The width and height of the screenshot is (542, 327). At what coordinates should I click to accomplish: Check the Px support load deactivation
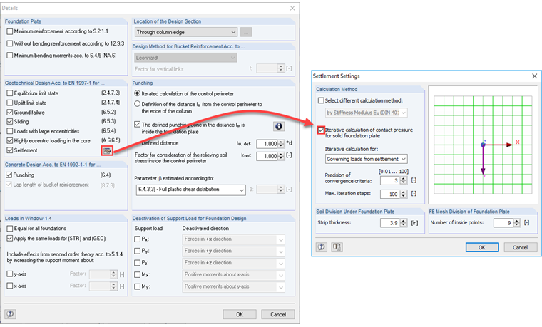tap(137, 239)
